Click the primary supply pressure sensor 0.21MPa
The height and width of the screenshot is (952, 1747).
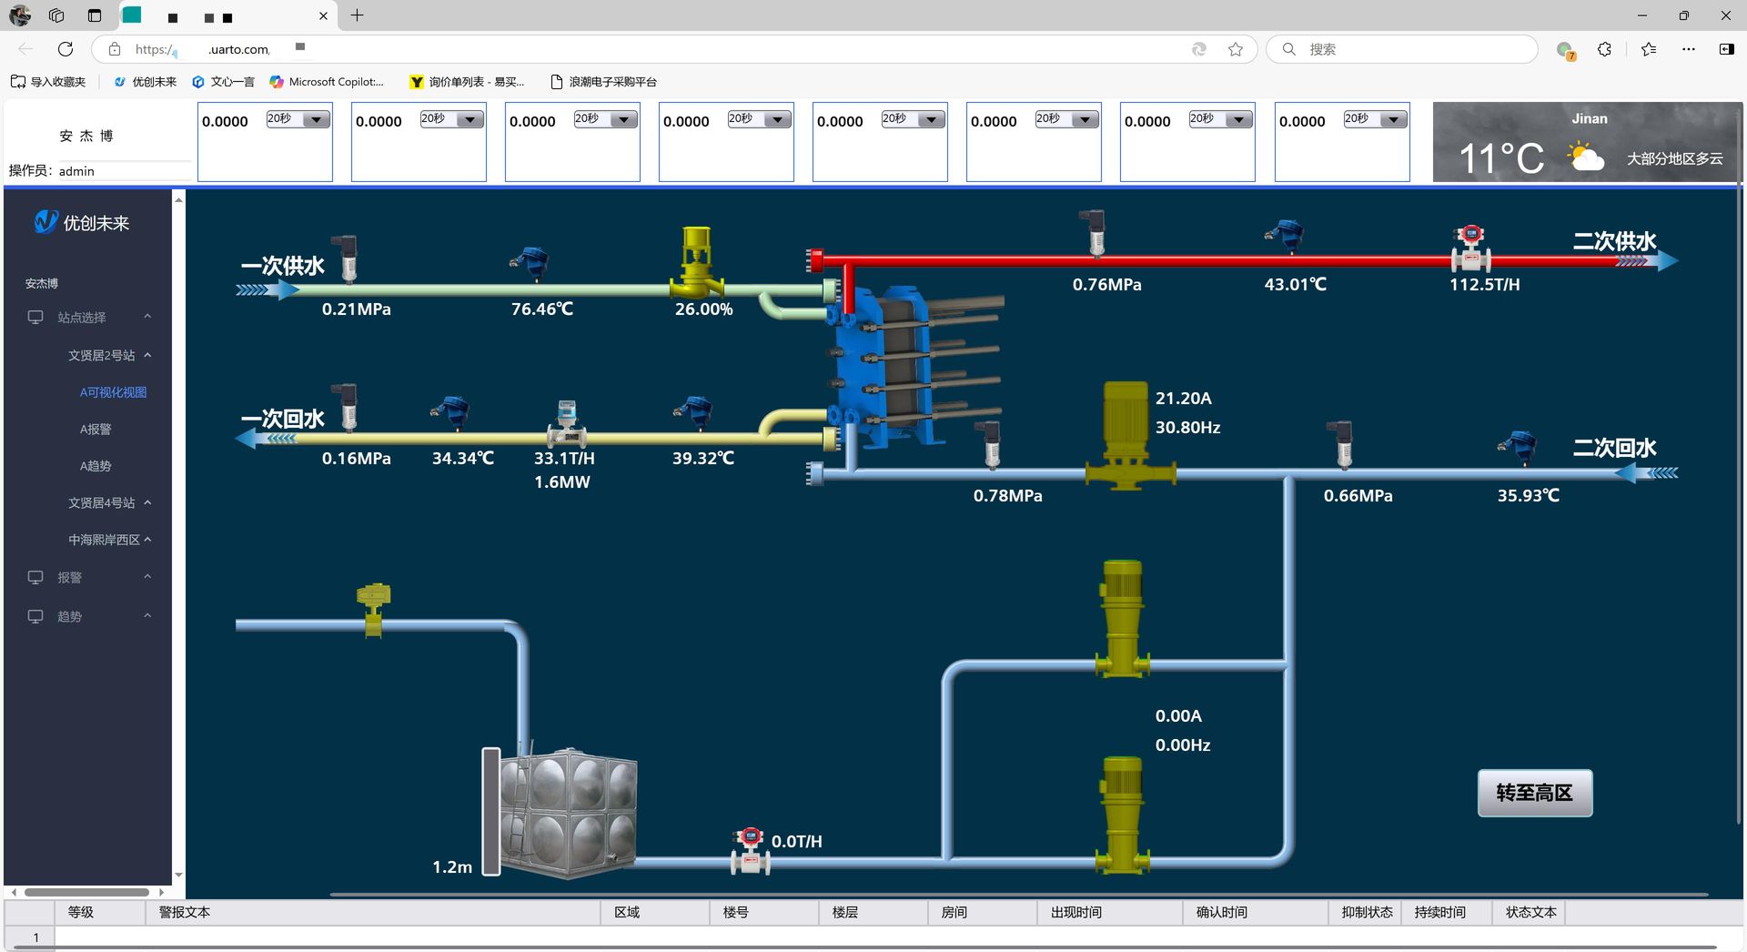pyautogui.click(x=348, y=258)
